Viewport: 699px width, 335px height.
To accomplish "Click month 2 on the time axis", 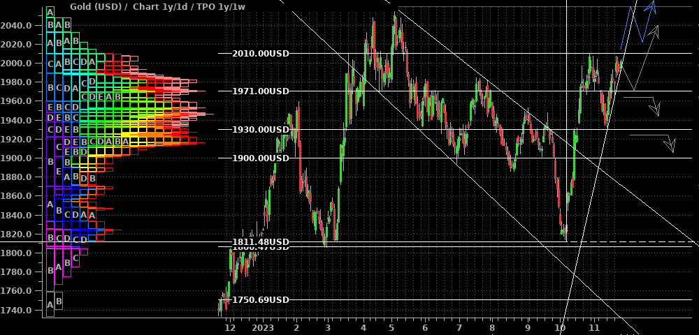I will tap(296, 328).
